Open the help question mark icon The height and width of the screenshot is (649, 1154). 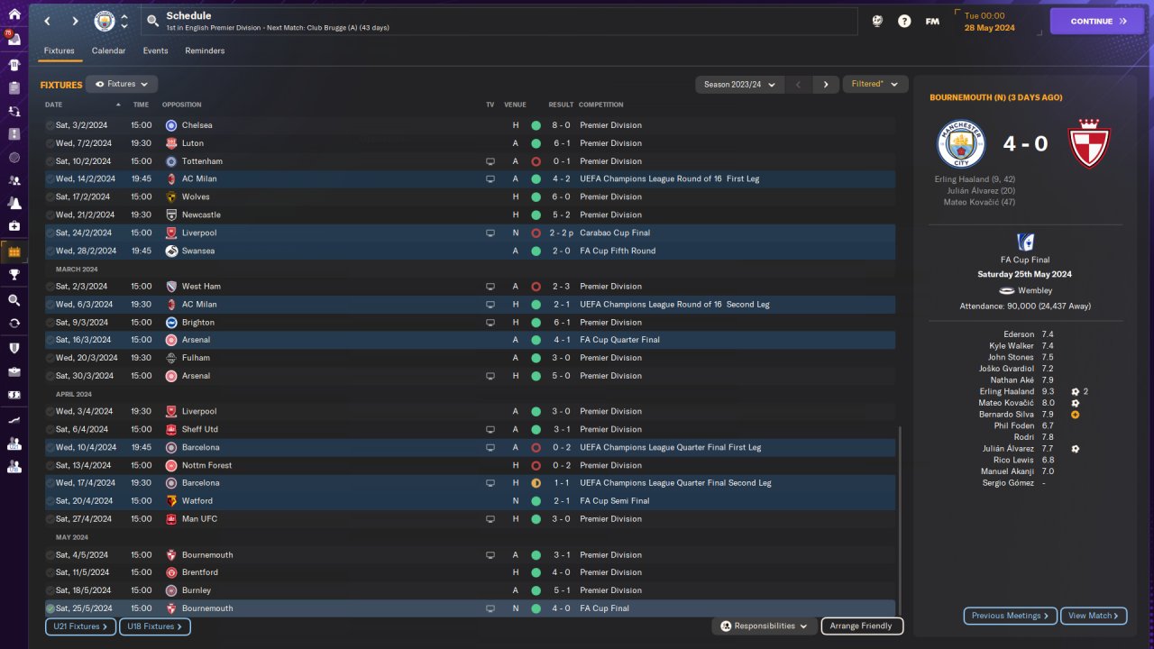(x=904, y=21)
